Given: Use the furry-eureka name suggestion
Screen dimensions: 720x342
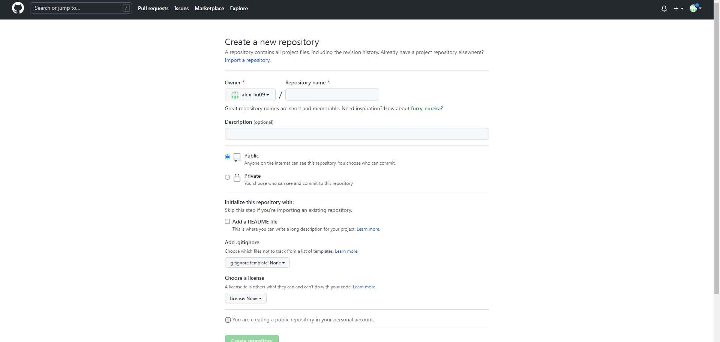Looking at the screenshot, I should 426,109.
